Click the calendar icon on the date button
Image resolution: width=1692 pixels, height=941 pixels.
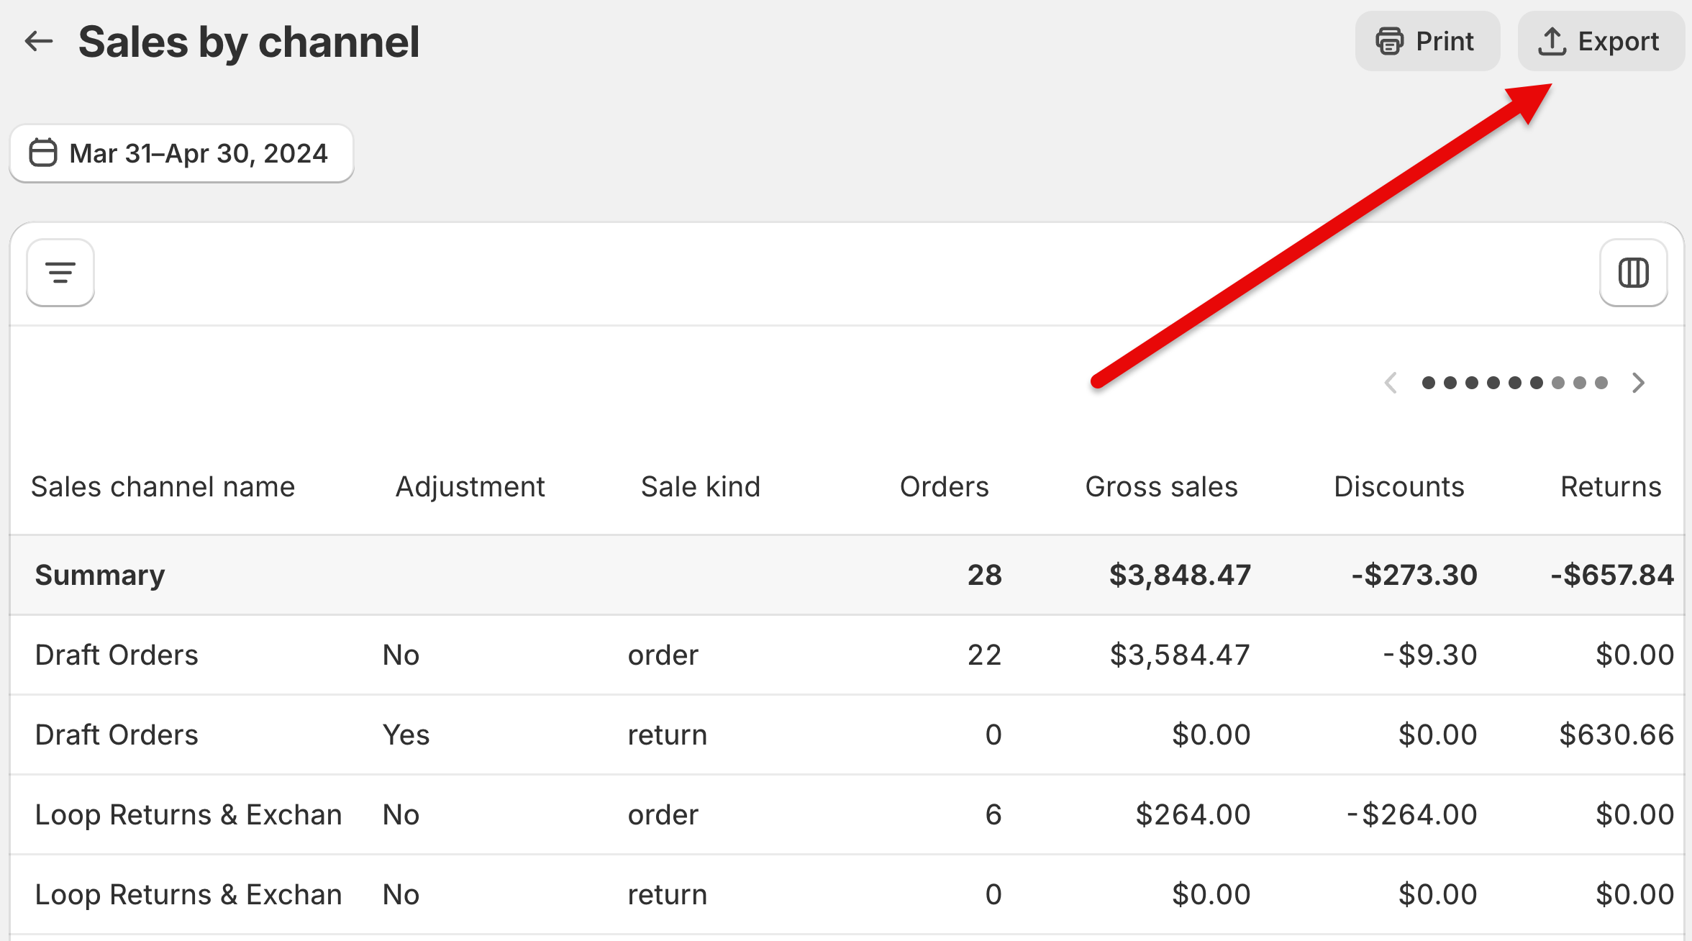coord(42,153)
